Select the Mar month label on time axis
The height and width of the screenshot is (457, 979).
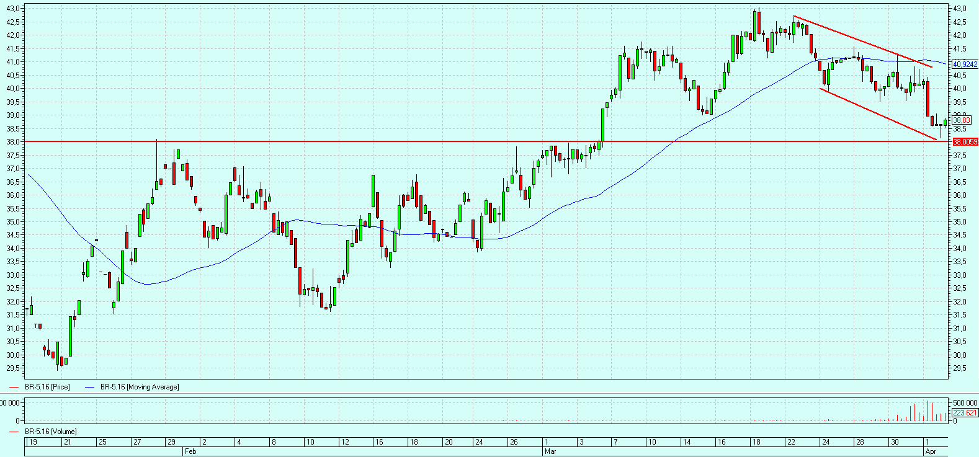click(550, 451)
